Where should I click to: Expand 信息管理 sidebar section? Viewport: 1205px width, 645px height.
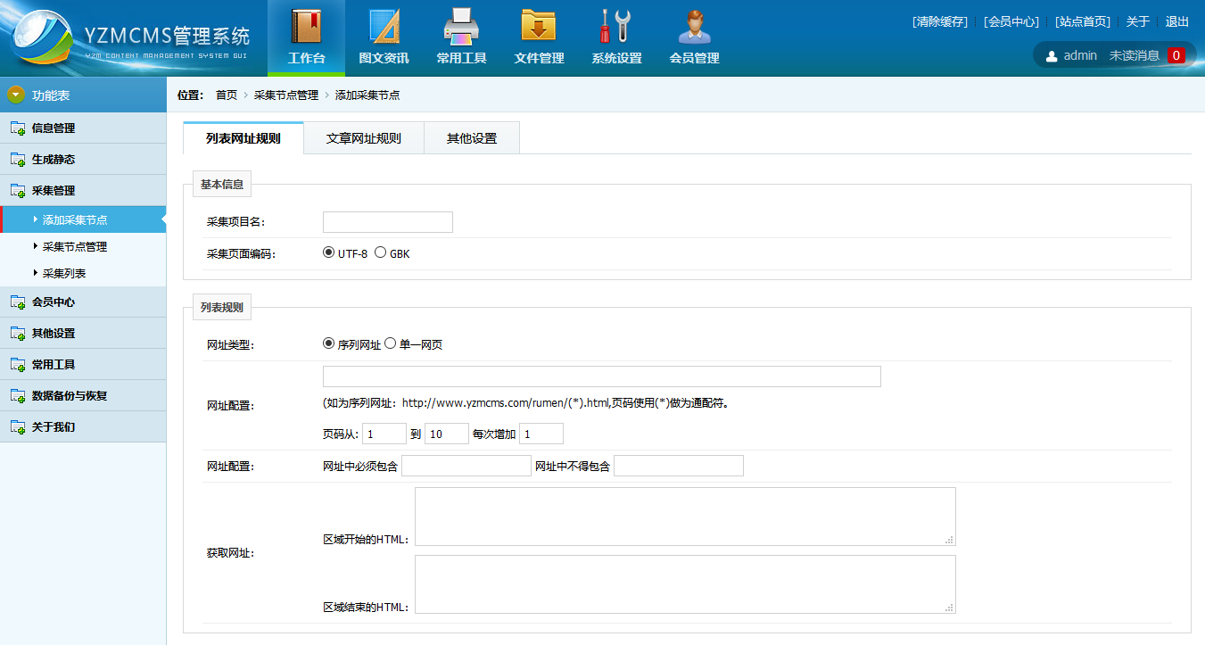click(x=54, y=128)
